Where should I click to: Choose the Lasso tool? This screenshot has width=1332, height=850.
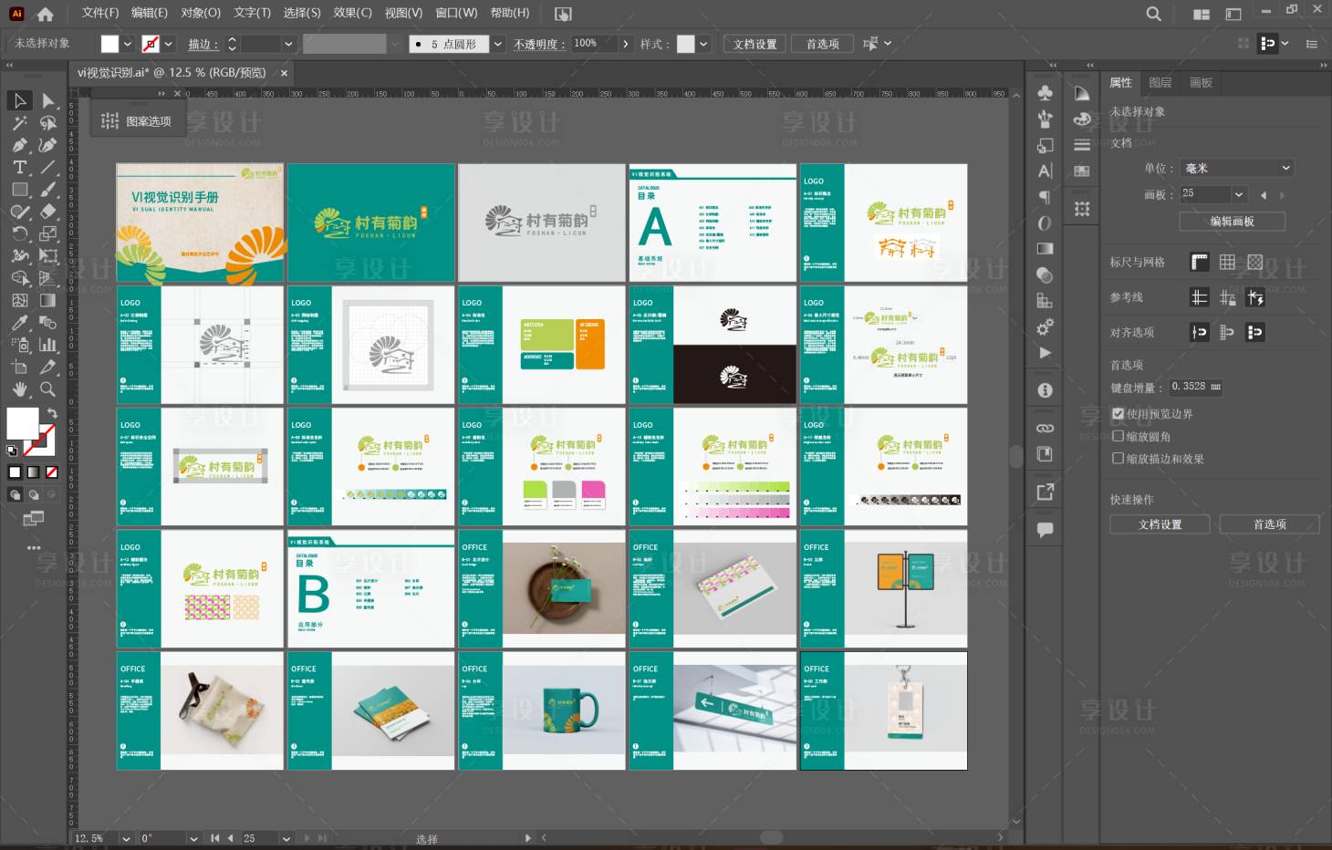[48, 122]
